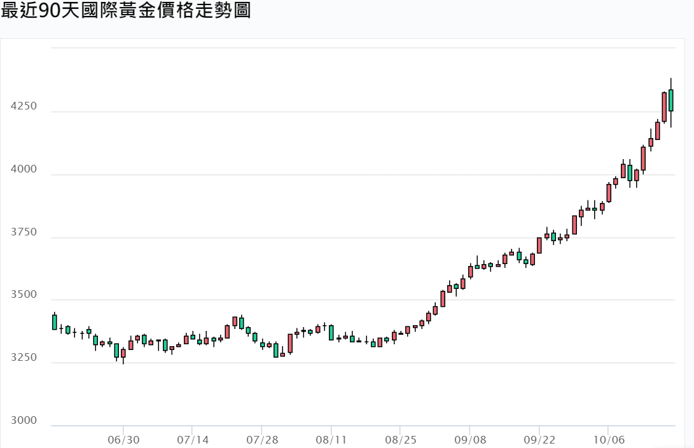The width and height of the screenshot is (694, 448).
Task: Click the 3250 y-axis label
Action: pos(24,358)
